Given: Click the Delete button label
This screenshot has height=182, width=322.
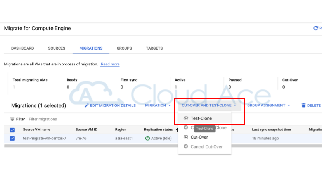Looking at the screenshot, I should click(314, 106).
